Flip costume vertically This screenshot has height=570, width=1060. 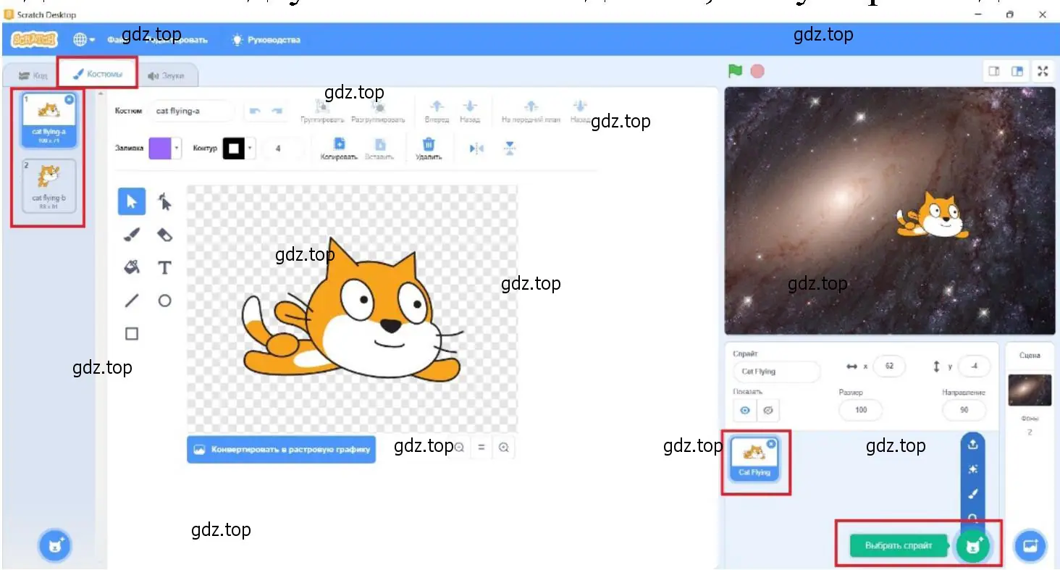510,148
